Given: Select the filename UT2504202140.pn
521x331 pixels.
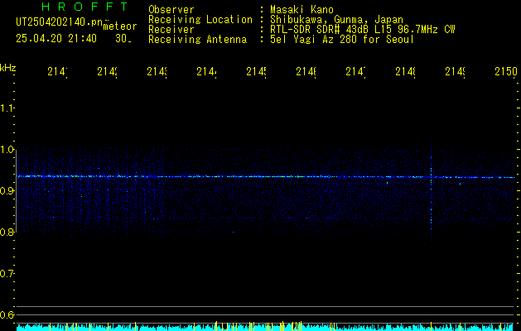Looking at the screenshot, I should (x=59, y=22).
